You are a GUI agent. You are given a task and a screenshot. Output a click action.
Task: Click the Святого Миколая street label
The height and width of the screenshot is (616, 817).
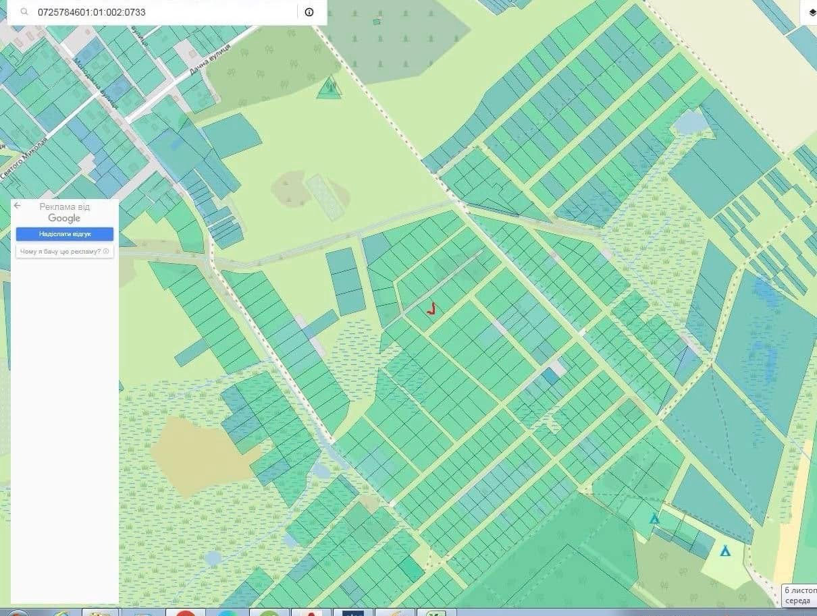(x=24, y=157)
